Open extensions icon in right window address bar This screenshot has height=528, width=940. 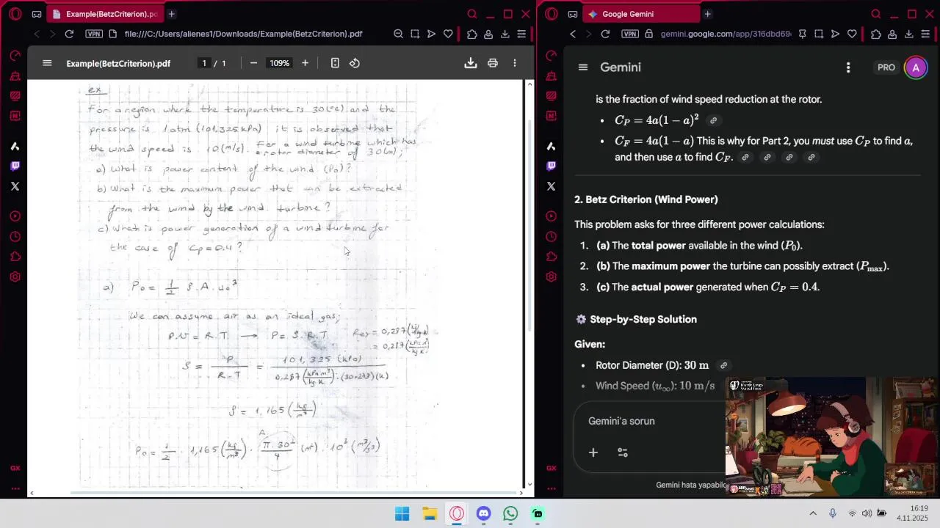coord(875,34)
